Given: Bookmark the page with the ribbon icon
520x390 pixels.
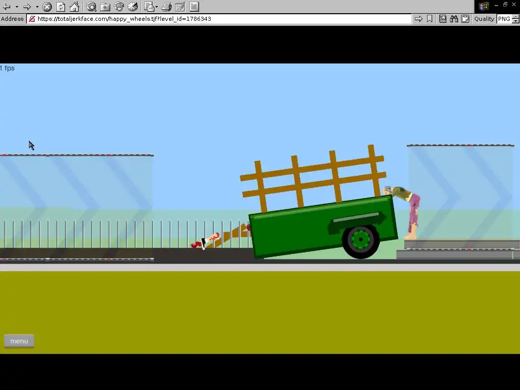Looking at the screenshot, I should [x=430, y=19].
